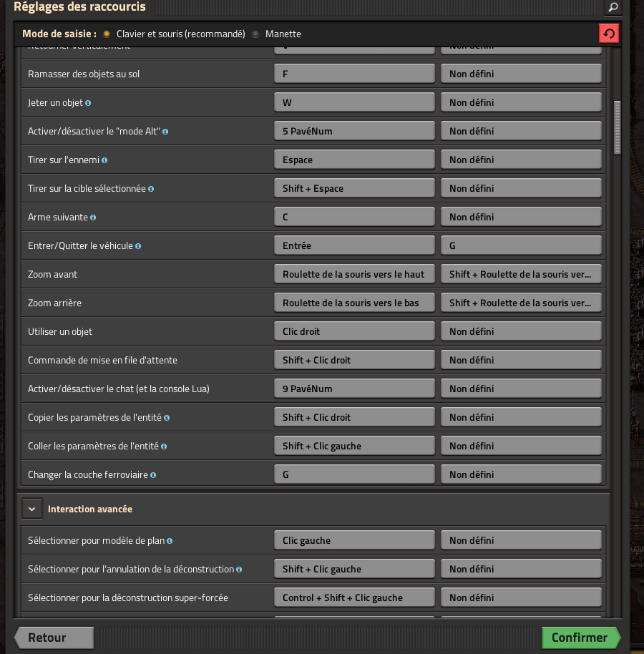
Task: Click the "Zoom arrière" row label
Action: tap(54, 303)
